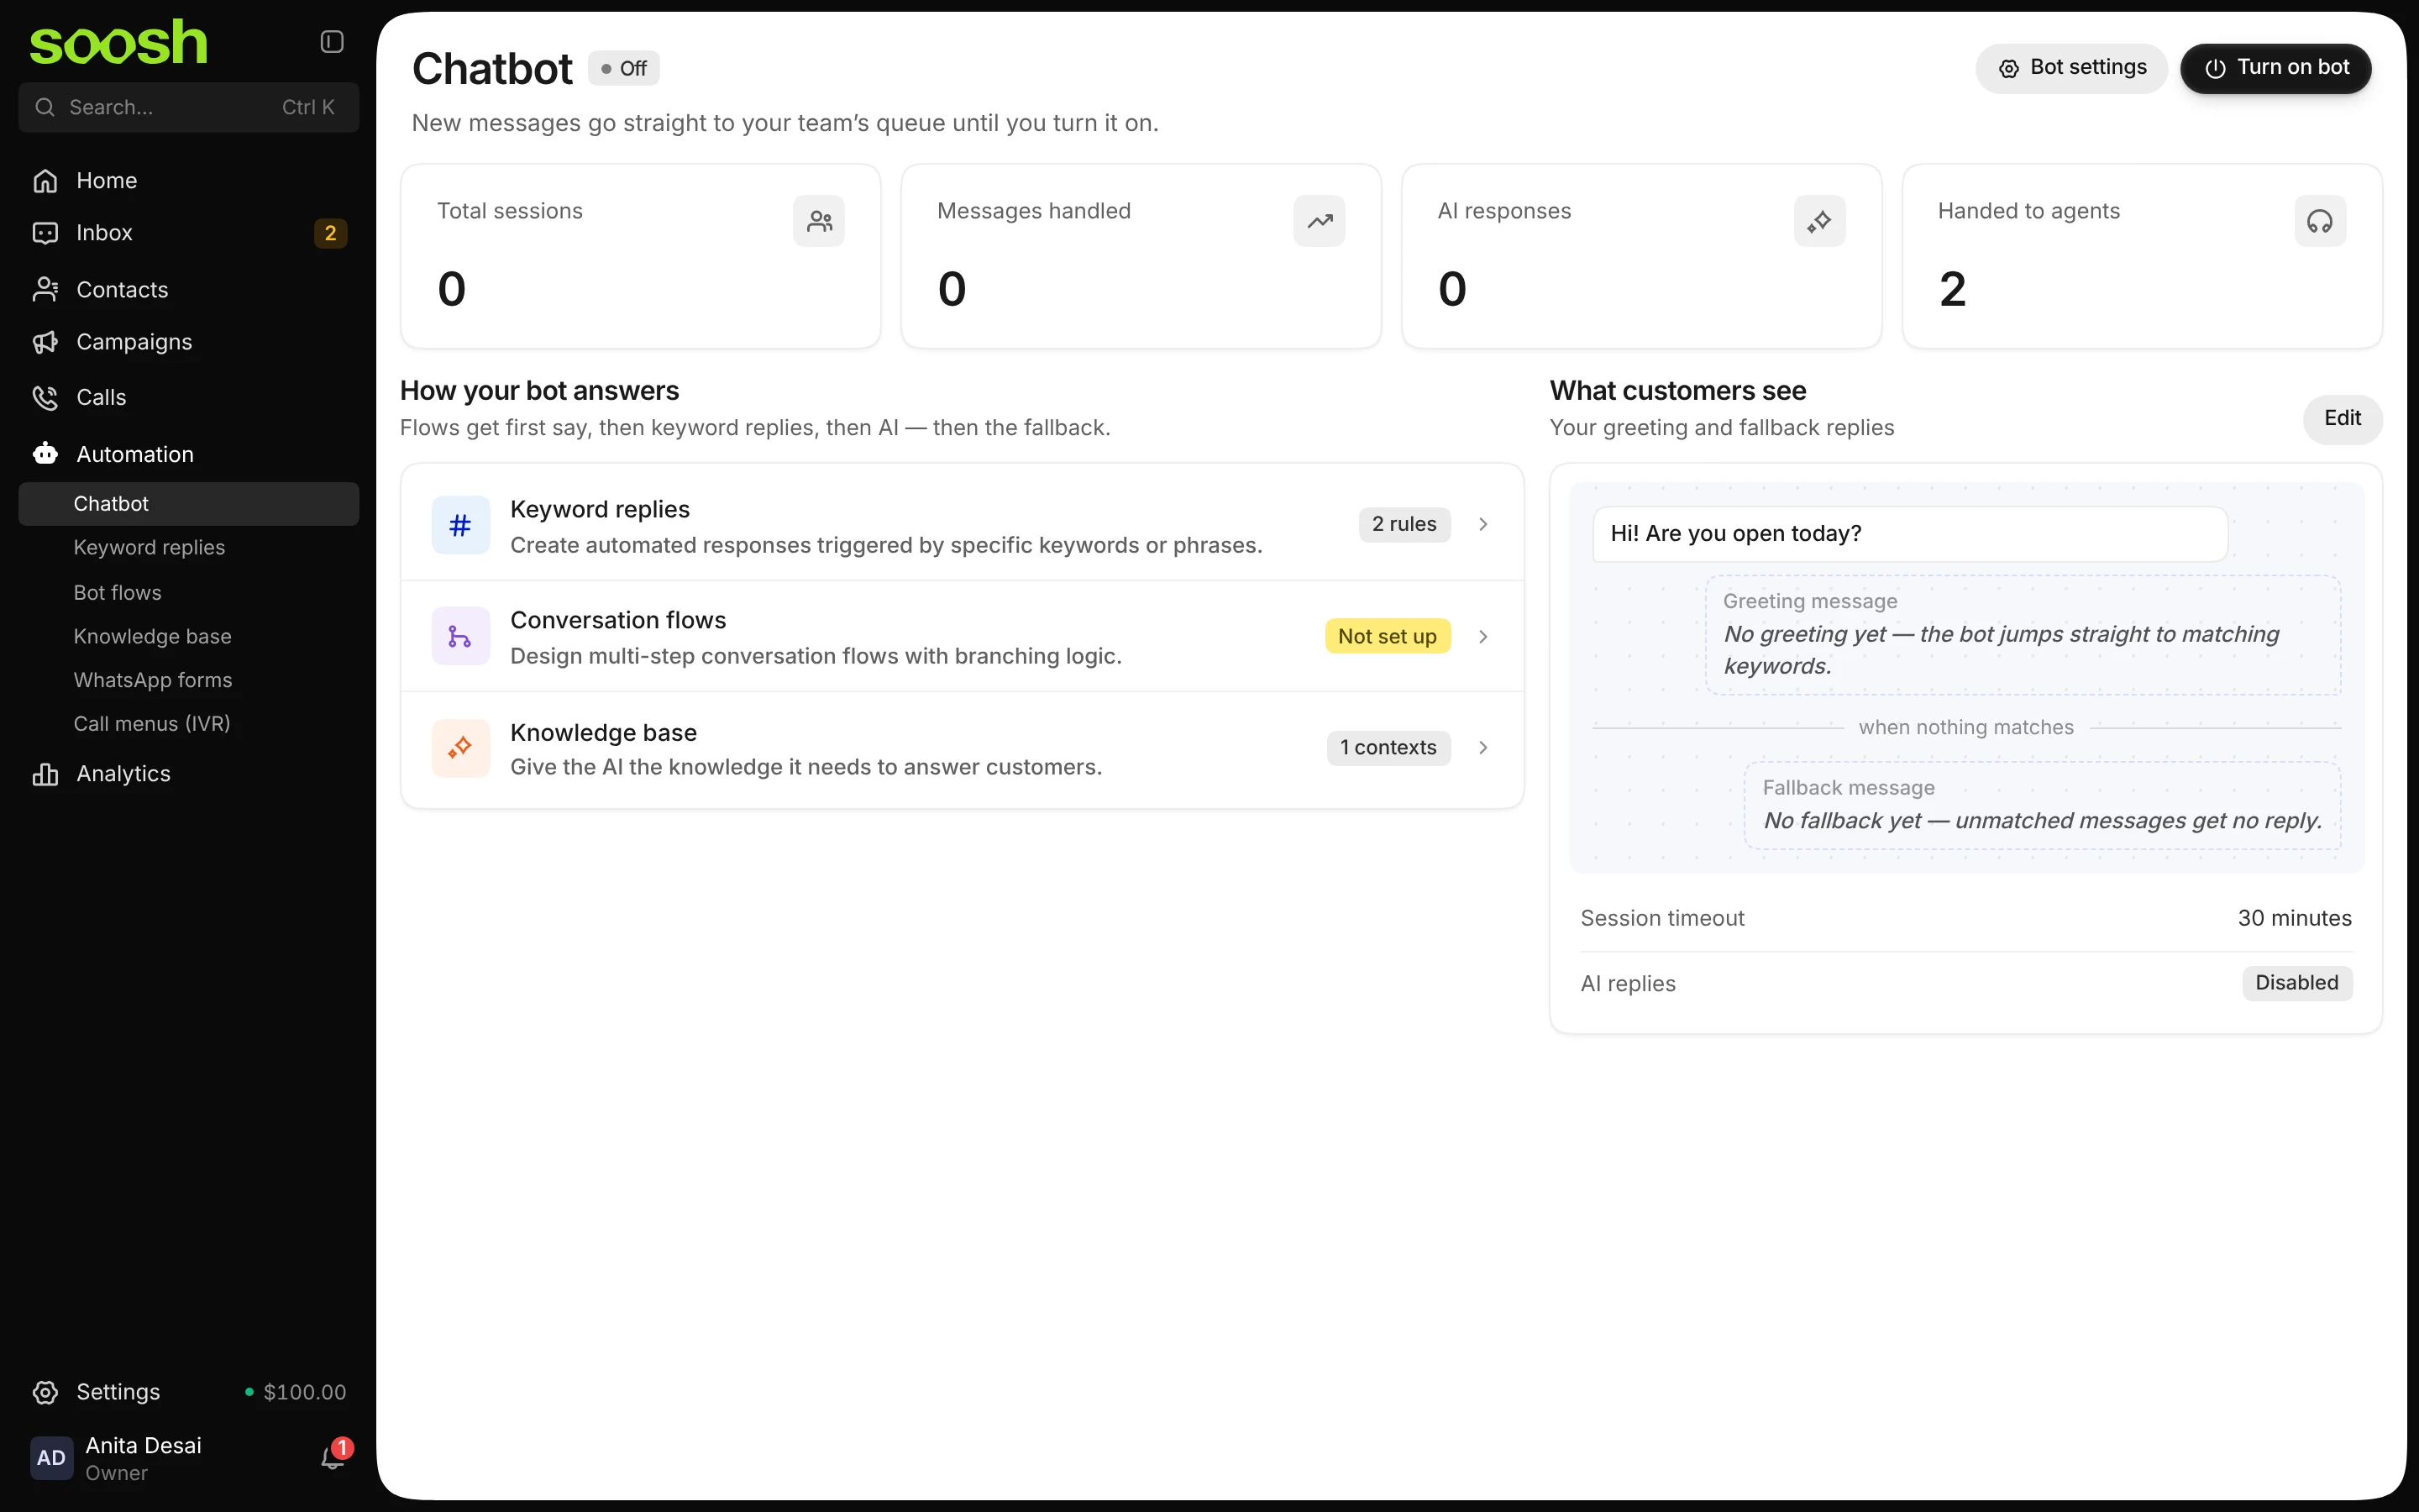Click the Keyword replies hash icon

(461, 525)
